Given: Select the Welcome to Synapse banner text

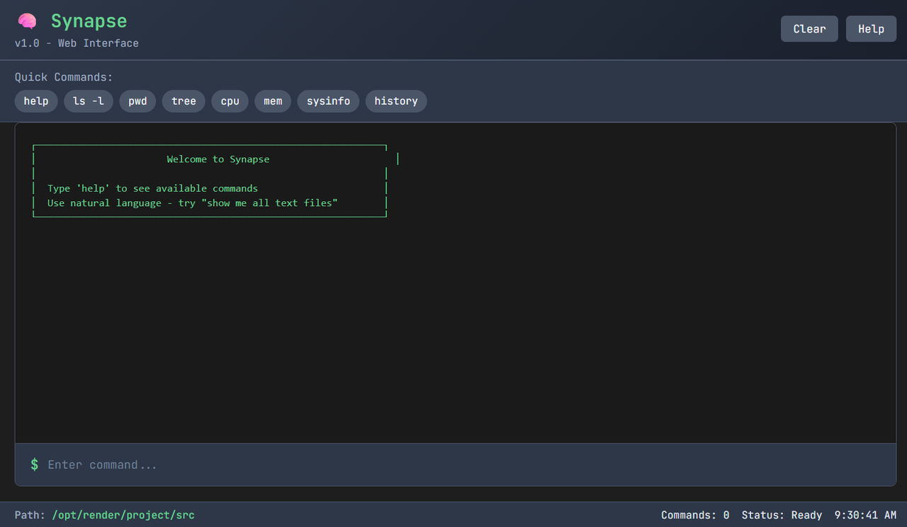Looking at the screenshot, I should [x=218, y=159].
